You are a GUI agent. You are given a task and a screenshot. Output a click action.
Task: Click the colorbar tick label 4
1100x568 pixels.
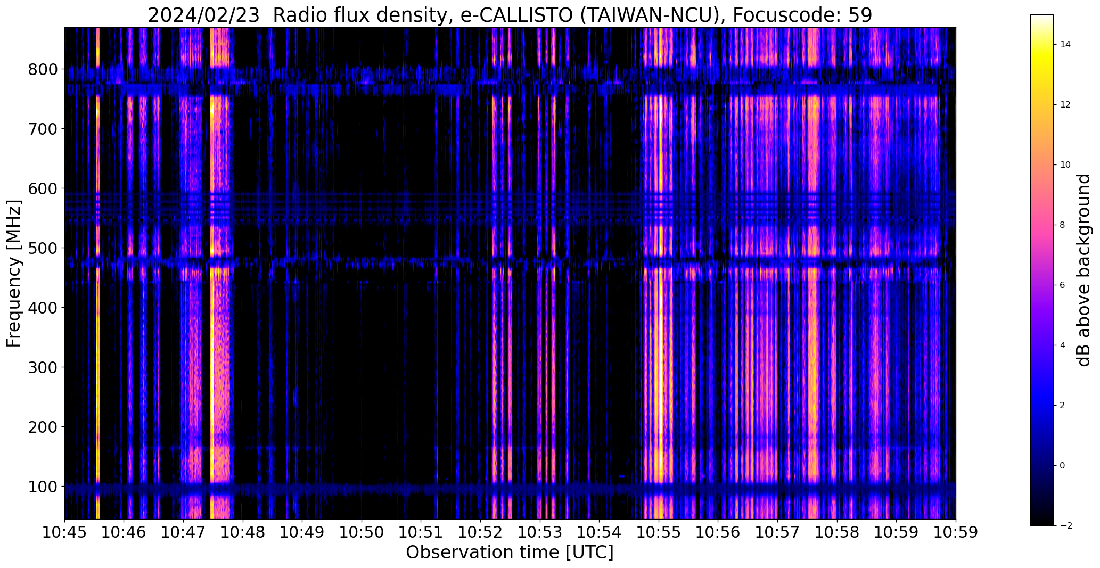tap(1063, 345)
